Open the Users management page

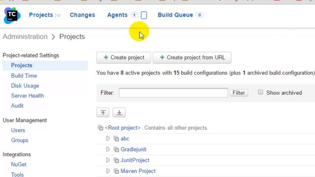coord(18,130)
